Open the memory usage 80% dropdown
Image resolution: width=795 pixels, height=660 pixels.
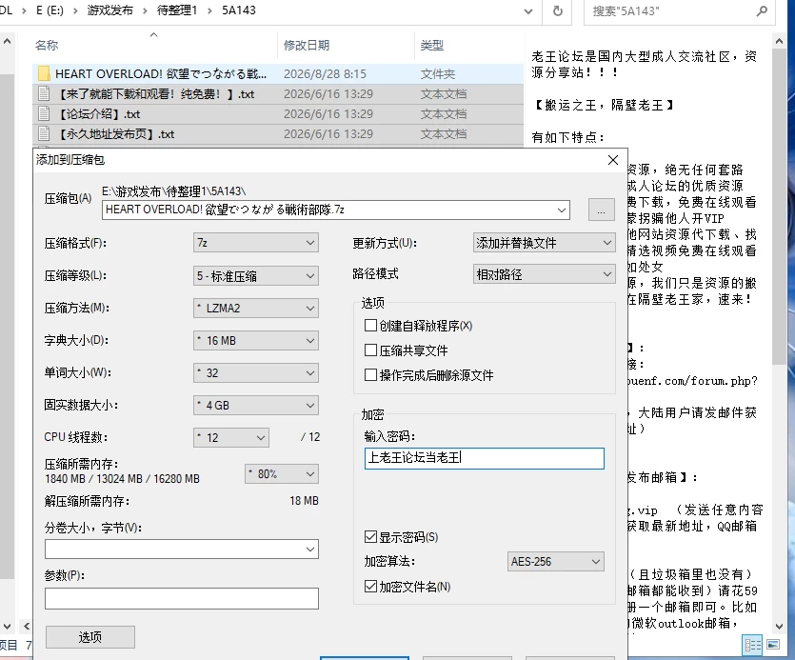pyautogui.click(x=282, y=474)
